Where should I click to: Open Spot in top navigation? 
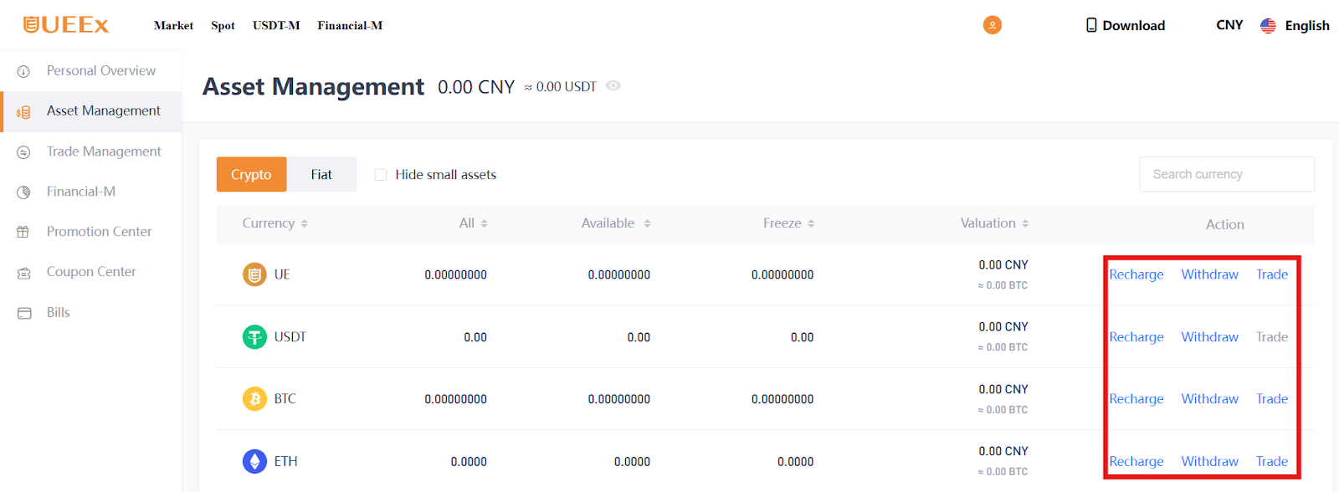click(223, 26)
